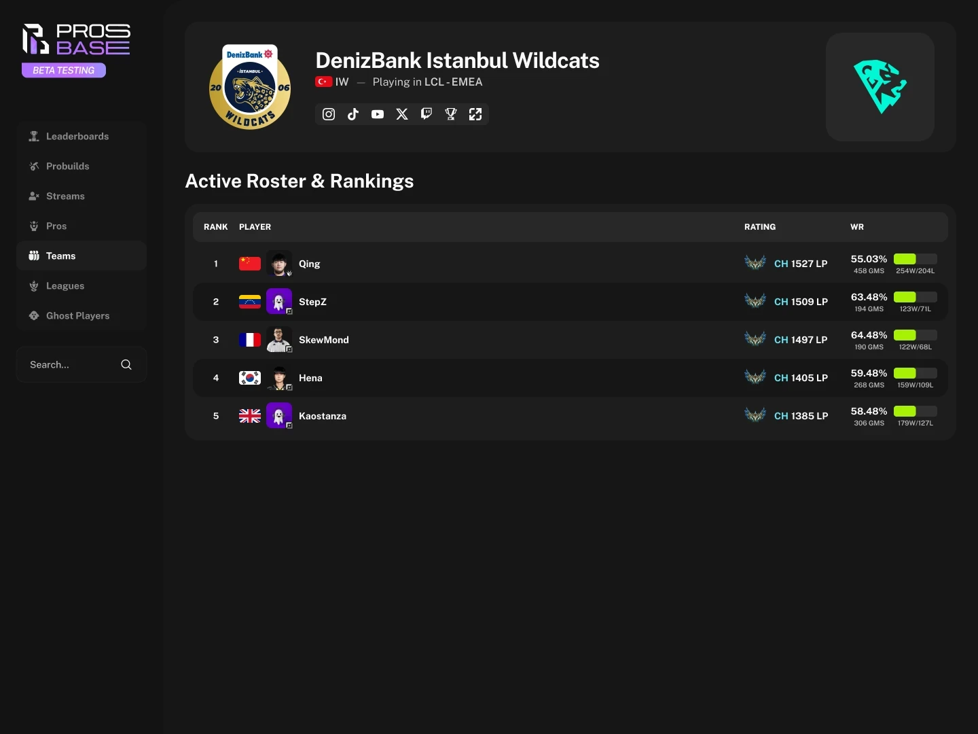This screenshot has height=734, width=978.
Task: Open the team's X (Twitter) link icon
Action: click(402, 114)
